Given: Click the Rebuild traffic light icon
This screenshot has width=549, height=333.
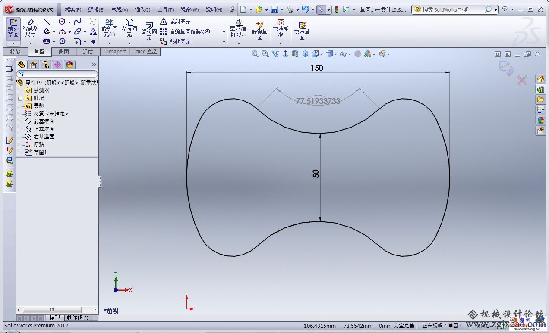Looking at the screenshot, I should click(x=337, y=9).
